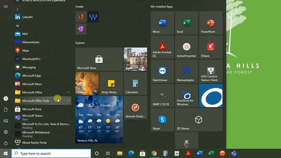Open Messaging from the app list
281x158 pixels.
[x=43, y=67]
